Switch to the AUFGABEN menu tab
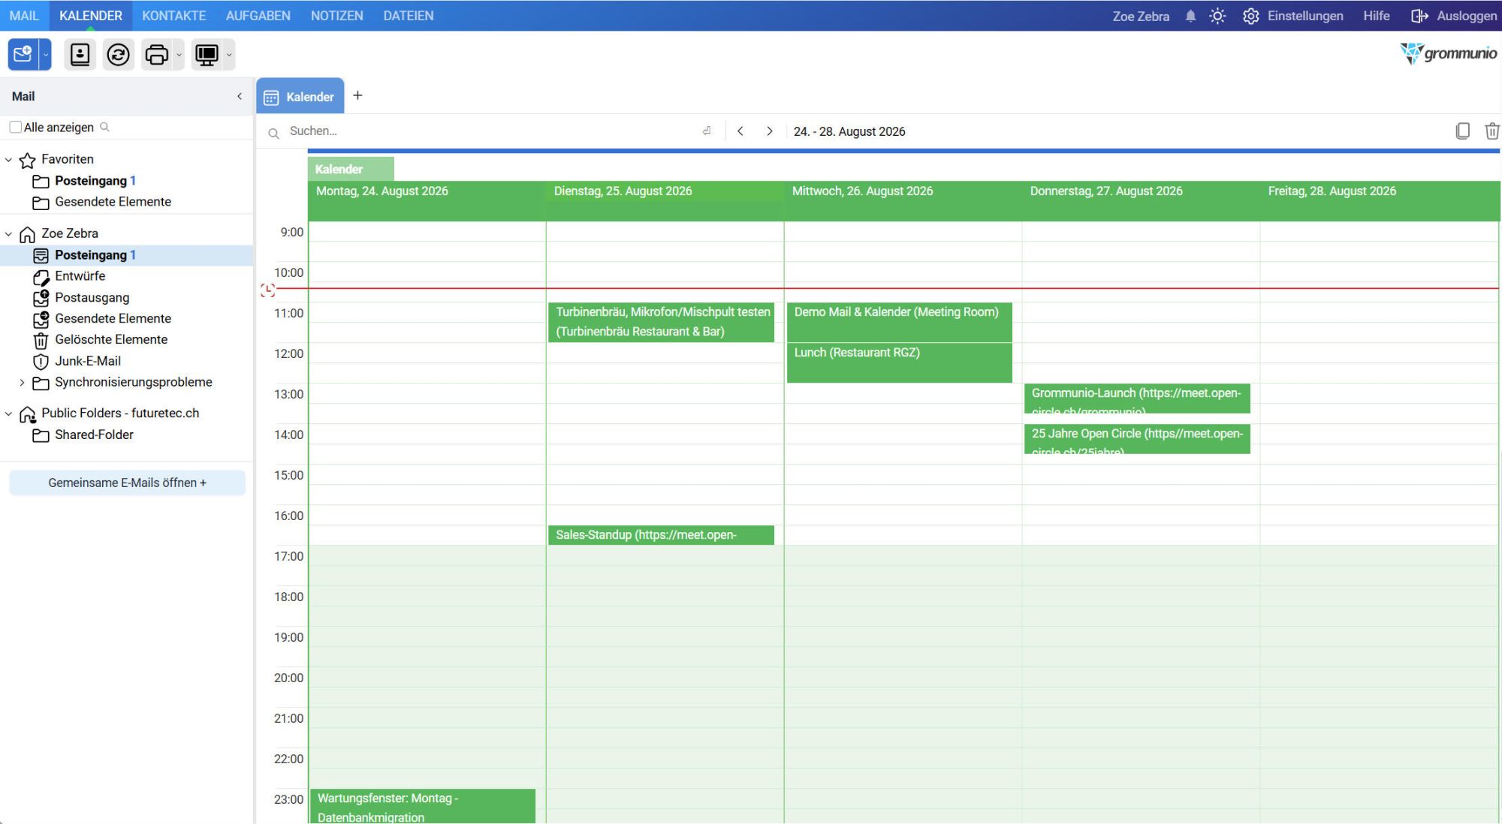 [258, 16]
